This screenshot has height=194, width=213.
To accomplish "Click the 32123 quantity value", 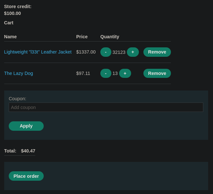I will [119, 52].
